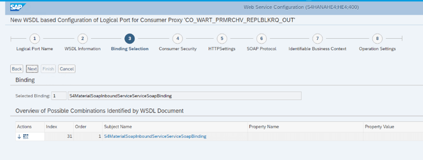Click the grid details icon in Actions column
This screenshot has width=423, height=160.
(25, 136)
